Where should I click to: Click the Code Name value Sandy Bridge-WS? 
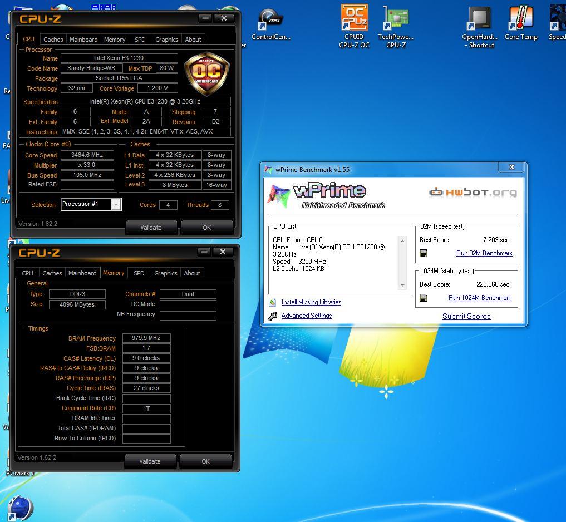91,68
